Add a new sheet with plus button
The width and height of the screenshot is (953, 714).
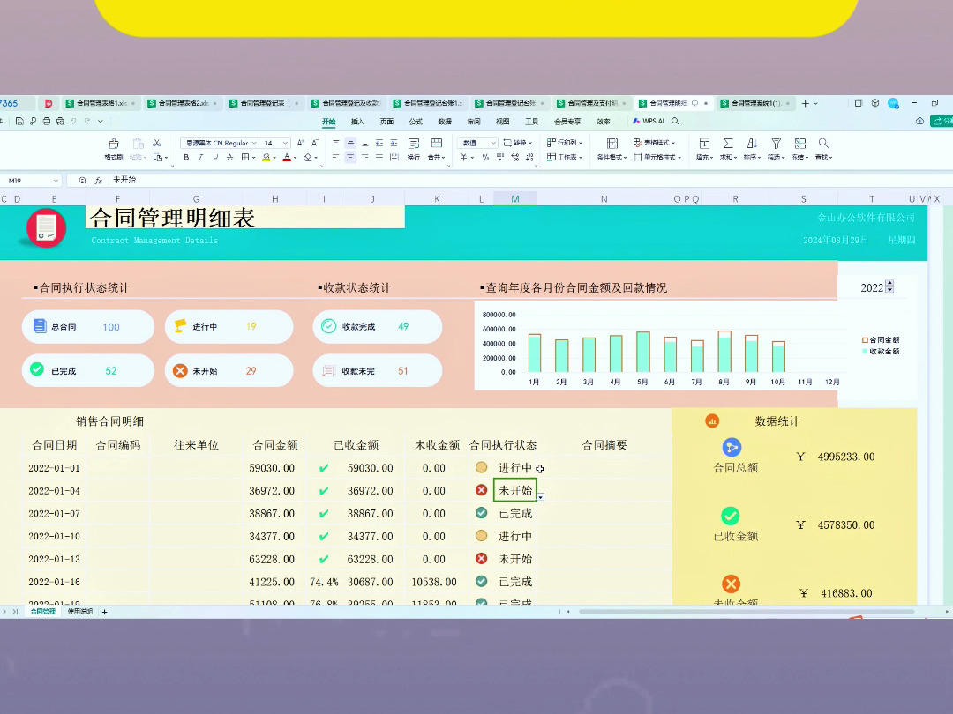(104, 612)
